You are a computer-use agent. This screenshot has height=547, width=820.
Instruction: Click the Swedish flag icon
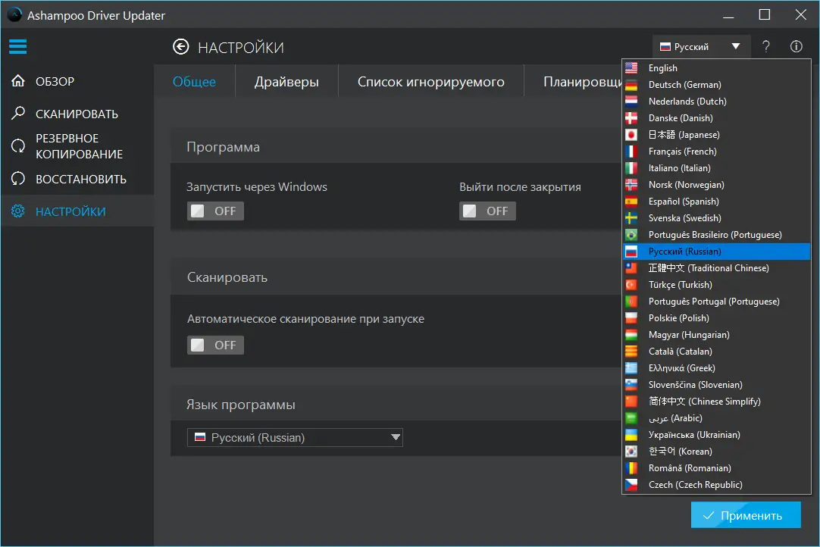(x=631, y=218)
